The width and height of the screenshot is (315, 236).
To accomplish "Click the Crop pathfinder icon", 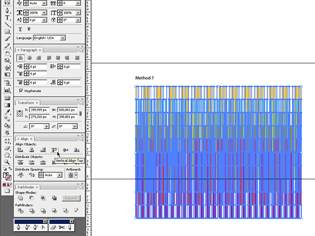I will point(54,211).
